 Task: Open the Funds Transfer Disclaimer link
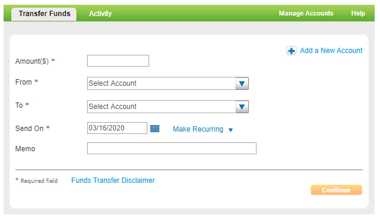tap(113, 180)
